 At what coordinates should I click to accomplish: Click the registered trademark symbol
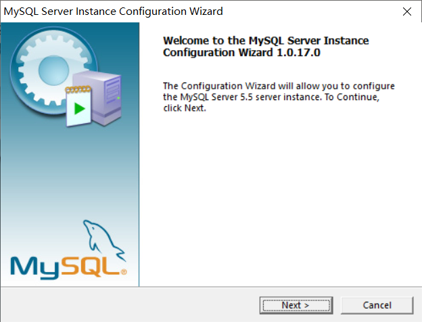(x=124, y=272)
